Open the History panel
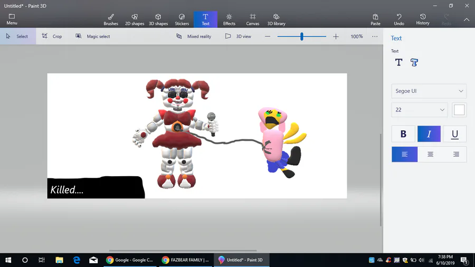This screenshot has width=475, height=267. [423, 20]
